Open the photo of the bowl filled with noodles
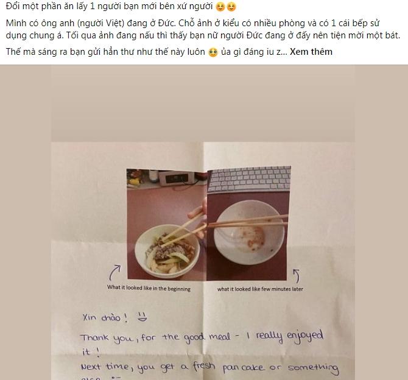Image resolution: width=408 pixels, height=380 pixels. pos(166,224)
